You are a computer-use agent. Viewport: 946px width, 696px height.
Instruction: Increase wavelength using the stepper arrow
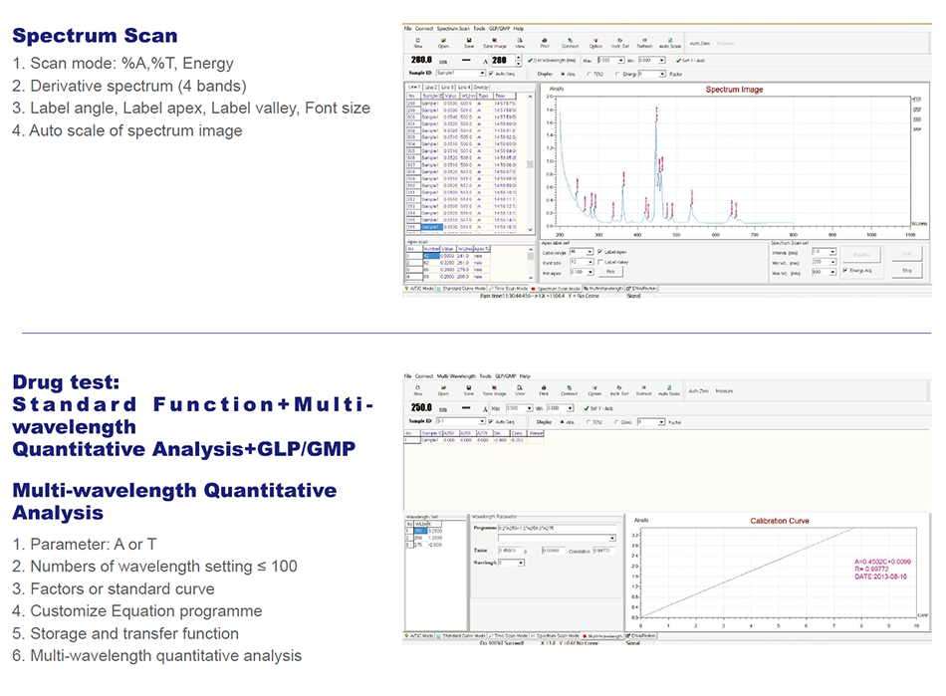click(x=518, y=57)
